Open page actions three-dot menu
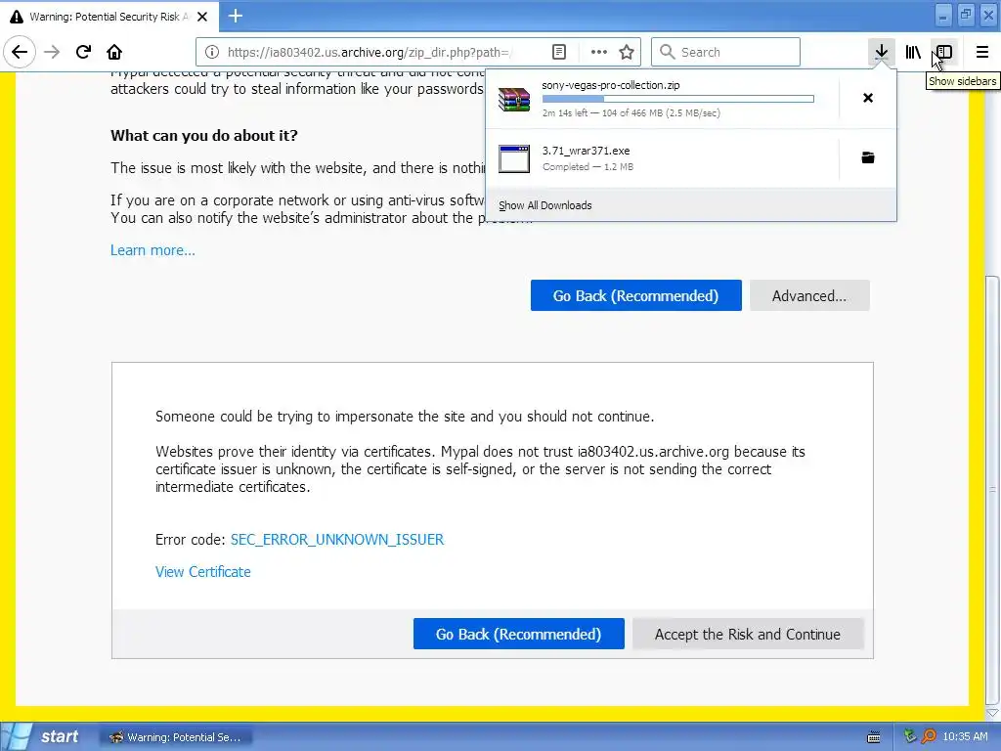 pyautogui.click(x=598, y=52)
